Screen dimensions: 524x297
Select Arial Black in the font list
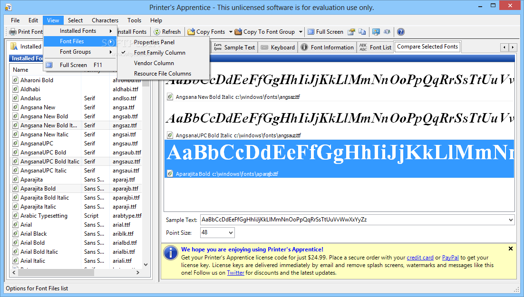pos(33,233)
